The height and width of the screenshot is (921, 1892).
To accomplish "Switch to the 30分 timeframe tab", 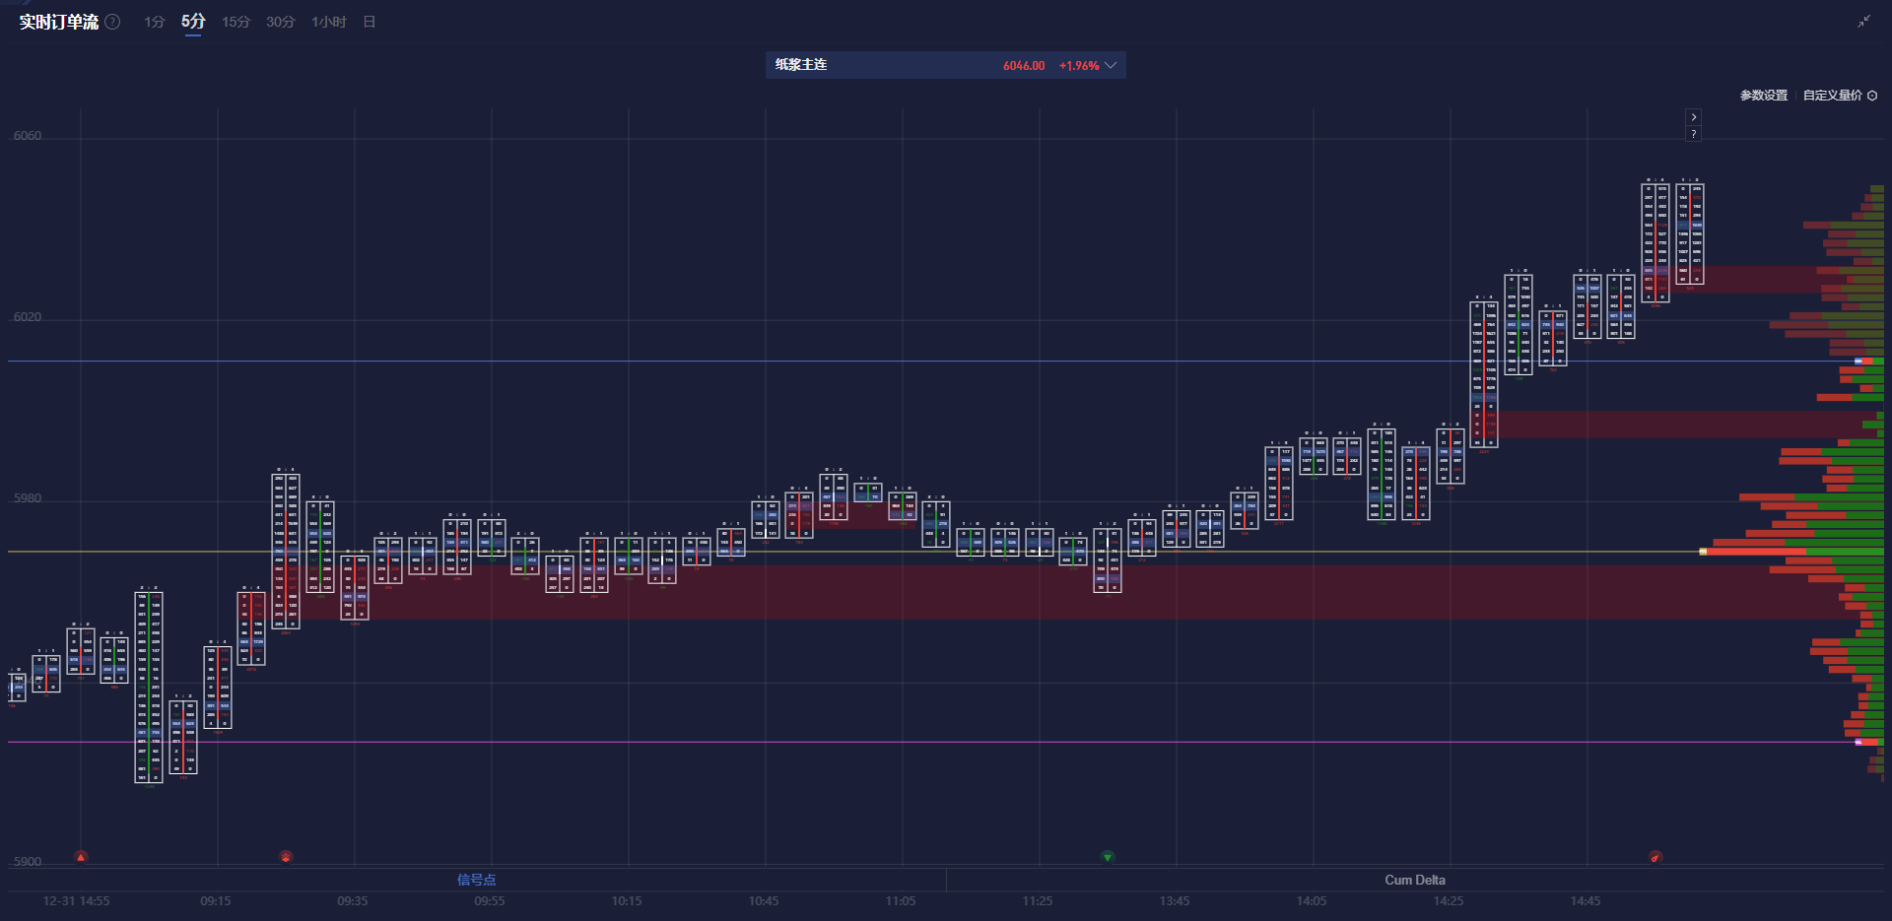I will 280,22.
